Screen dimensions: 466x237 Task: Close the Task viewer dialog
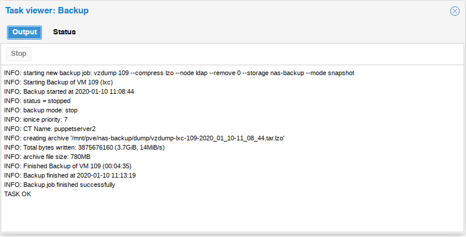[x=455, y=11]
